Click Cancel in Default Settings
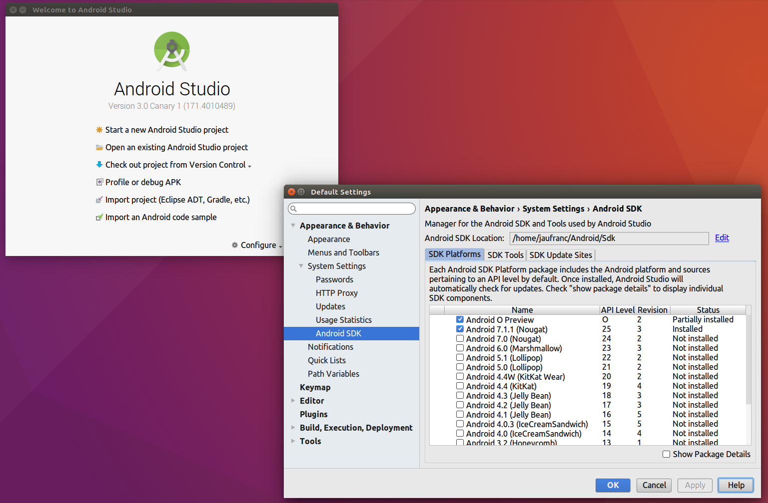 [x=654, y=485]
